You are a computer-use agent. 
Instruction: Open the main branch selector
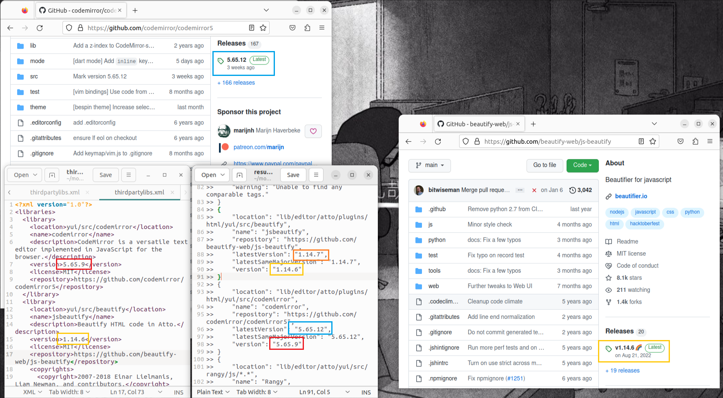[430, 165]
